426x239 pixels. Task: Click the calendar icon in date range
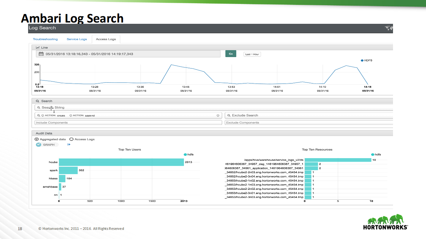[41, 54]
